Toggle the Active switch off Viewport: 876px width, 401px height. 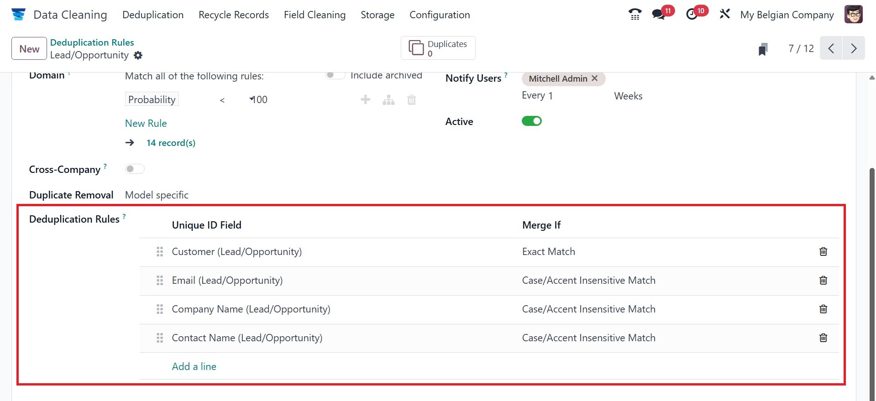click(532, 121)
